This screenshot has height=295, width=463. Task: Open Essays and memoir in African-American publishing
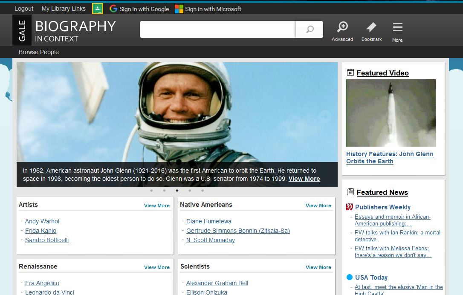392,220
